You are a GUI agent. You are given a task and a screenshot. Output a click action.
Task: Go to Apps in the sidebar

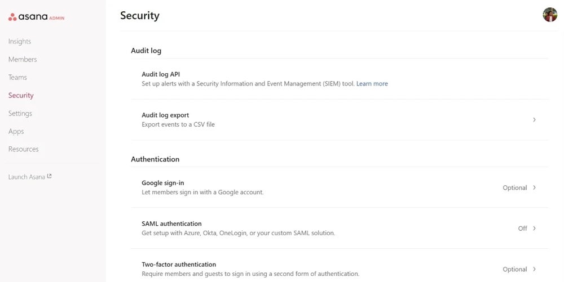click(x=16, y=131)
